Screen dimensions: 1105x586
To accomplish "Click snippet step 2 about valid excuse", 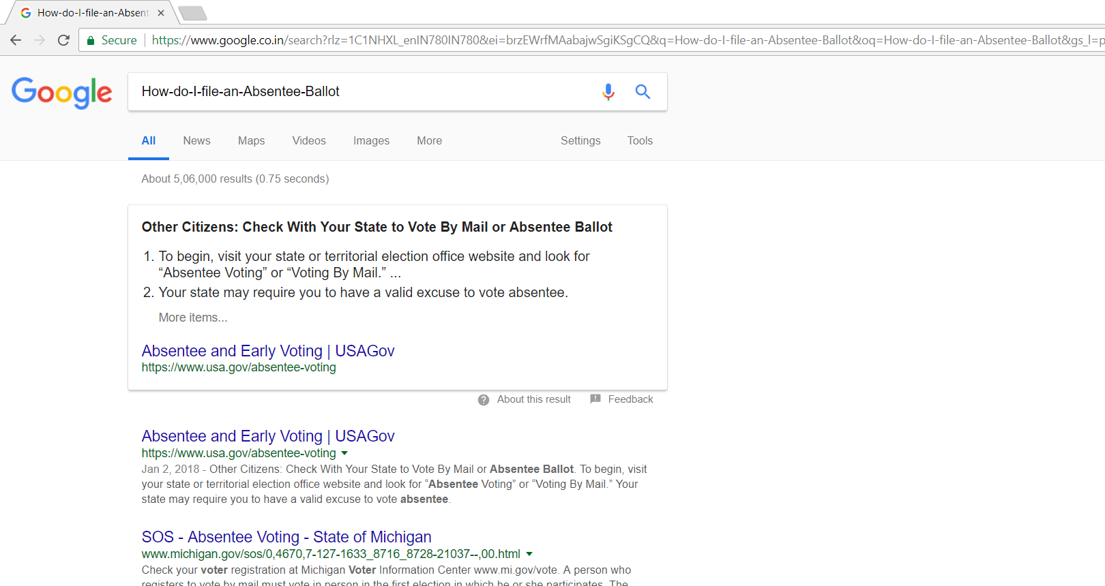I will [x=364, y=292].
